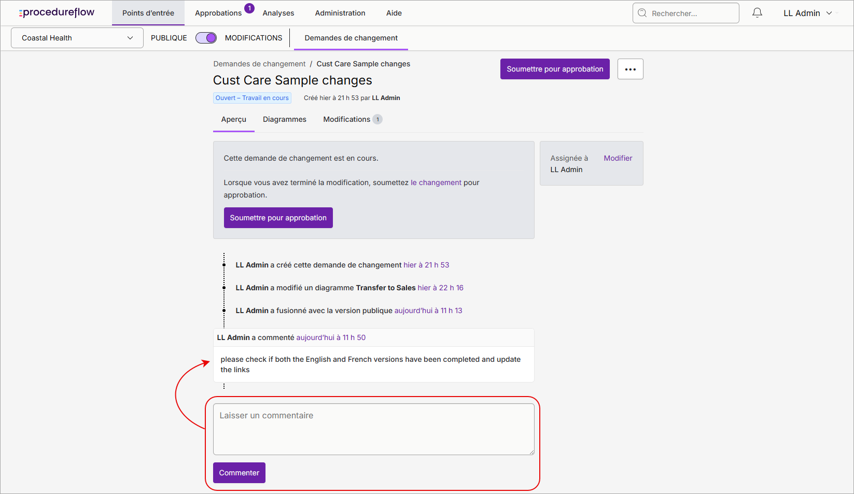The width and height of the screenshot is (854, 494).
Task: Click the top Soumettre pour approbation button
Action: pos(555,69)
